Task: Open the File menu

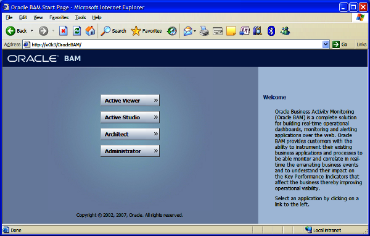Action: click(x=9, y=17)
